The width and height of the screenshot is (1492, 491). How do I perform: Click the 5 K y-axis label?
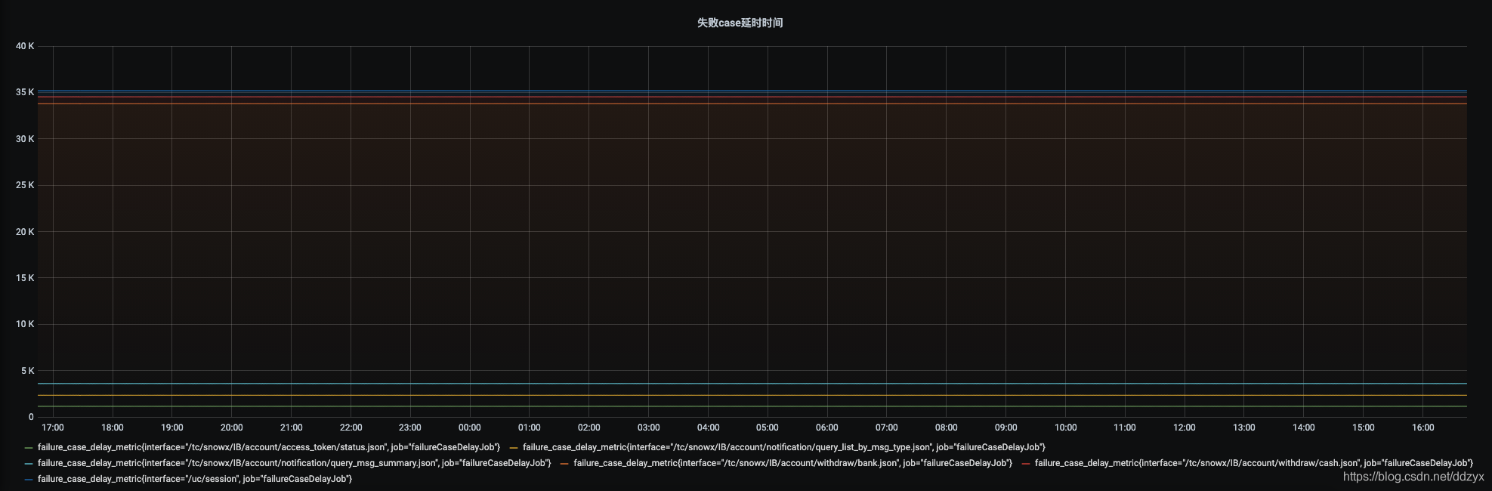(27, 371)
